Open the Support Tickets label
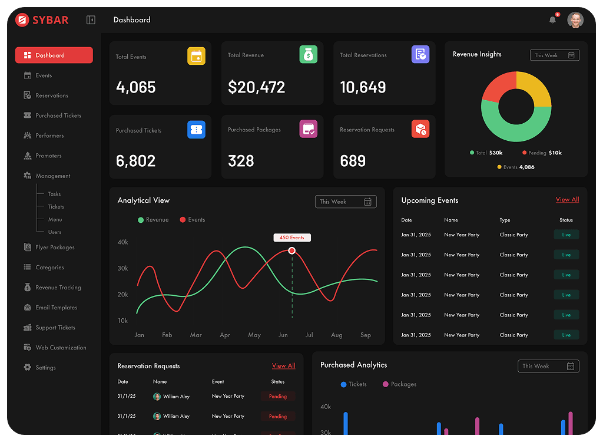The width and height of the screenshot is (603, 442). tap(55, 328)
